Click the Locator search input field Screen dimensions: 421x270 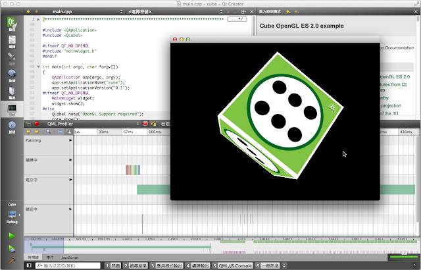[68, 265]
